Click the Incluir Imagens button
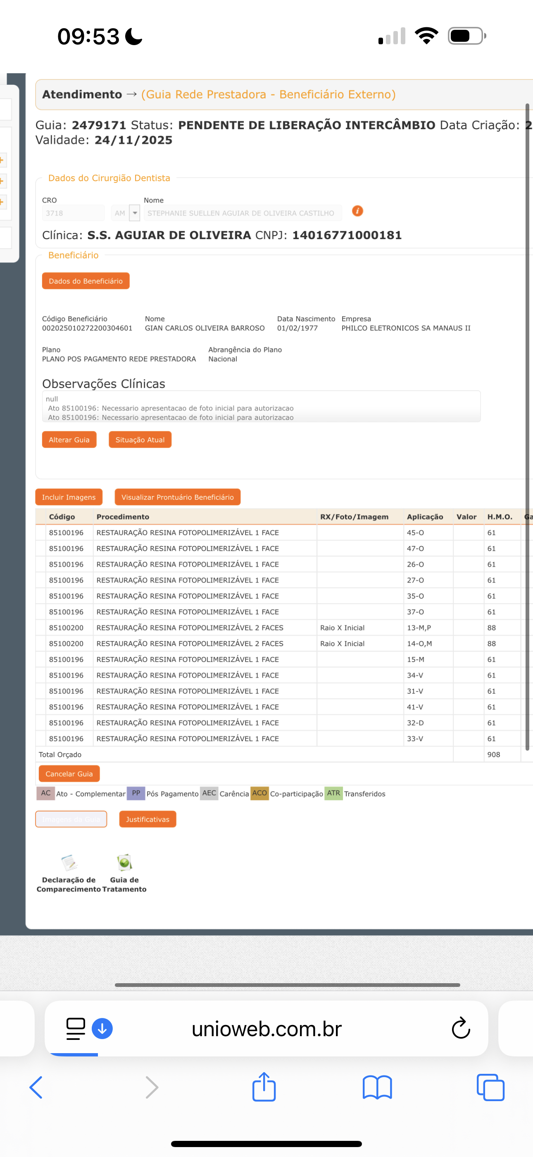 point(69,497)
